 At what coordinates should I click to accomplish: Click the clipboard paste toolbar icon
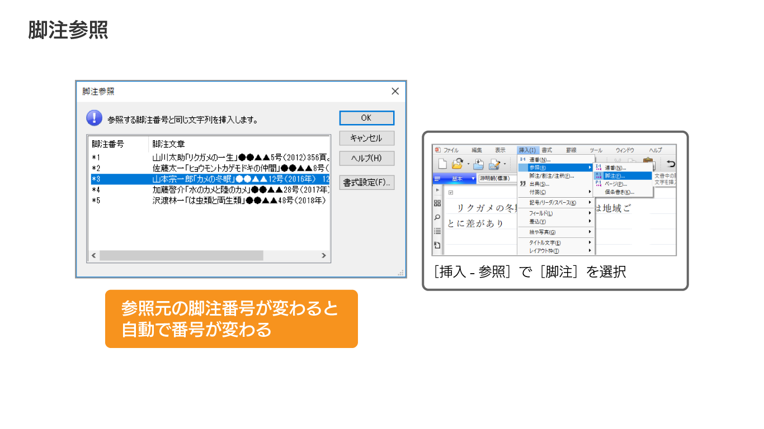(648, 162)
